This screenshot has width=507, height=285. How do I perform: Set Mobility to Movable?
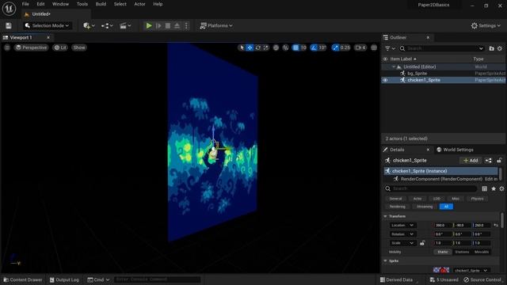click(482, 252)
